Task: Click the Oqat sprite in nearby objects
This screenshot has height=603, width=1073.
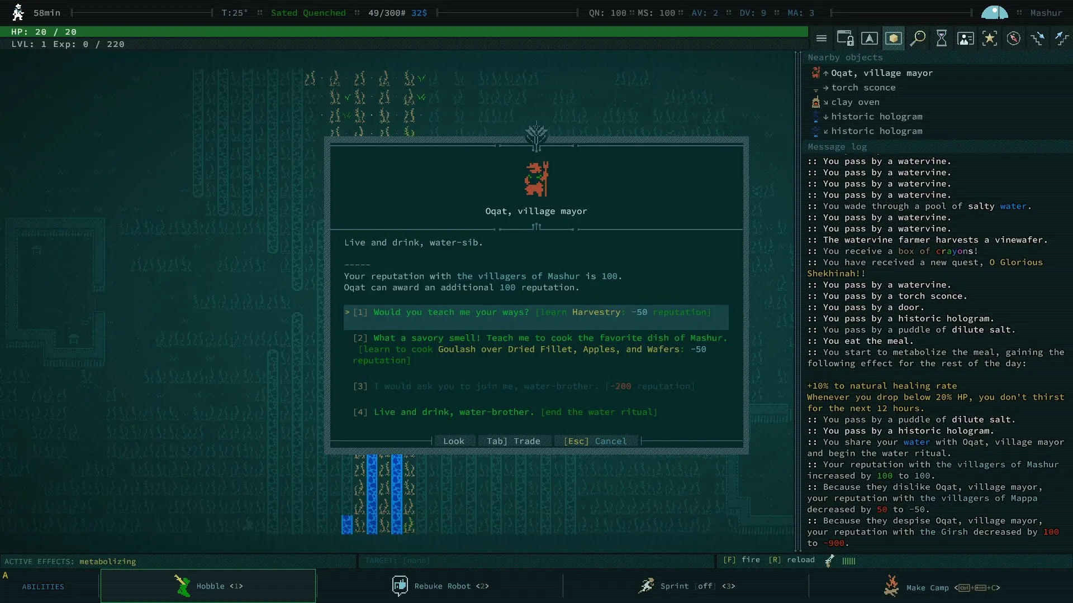Action: coord(816,73)
